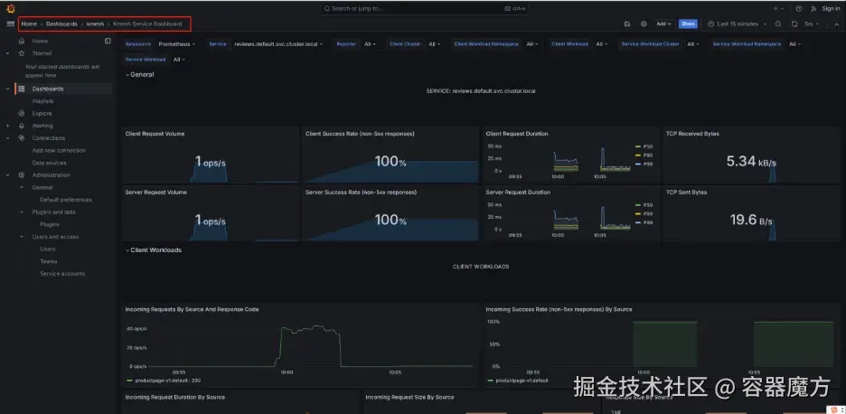Screen dimensions: 846x414
Task: Collapse top toolbar with chevron-up icon
Action: pos(837,24)
